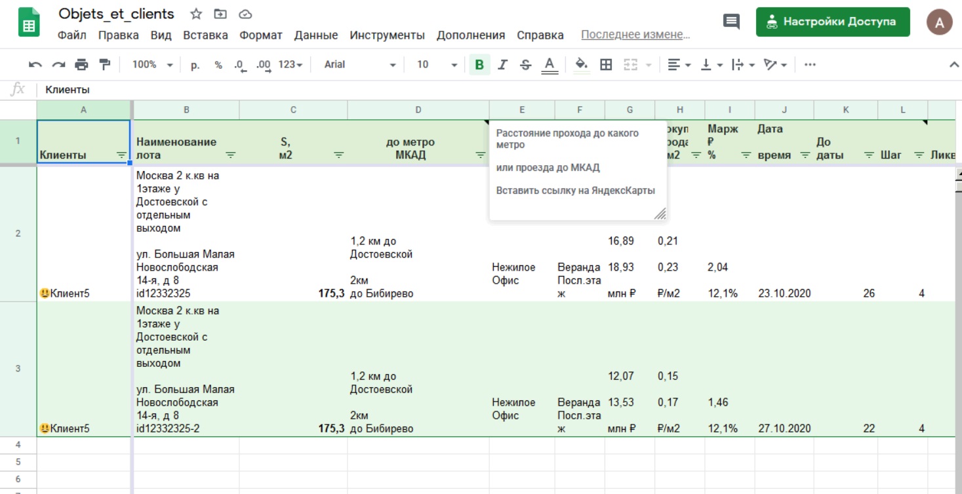
Task: Open the comments history icon
Action: point(731,22)
